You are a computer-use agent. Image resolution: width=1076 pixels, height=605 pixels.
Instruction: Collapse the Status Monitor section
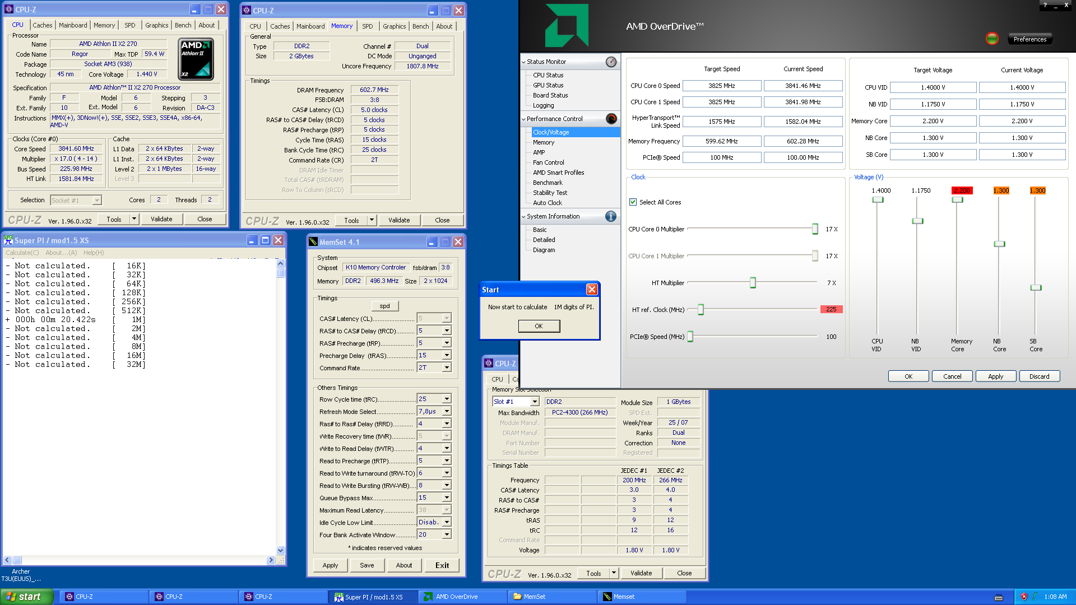point(523,62)
